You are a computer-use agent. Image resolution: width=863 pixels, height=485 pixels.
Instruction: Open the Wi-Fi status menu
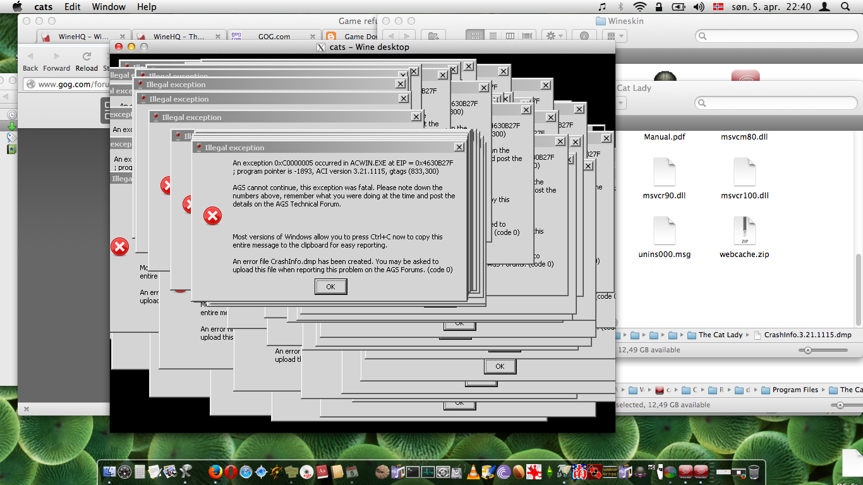pyautogui.click(x=640, y=7)
